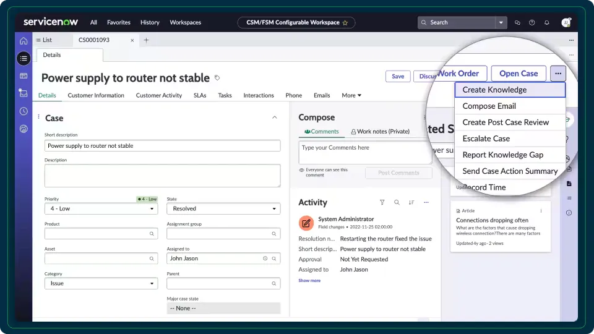Open the Emails tab
Screen dimensions: 594x334
[322, 95]
